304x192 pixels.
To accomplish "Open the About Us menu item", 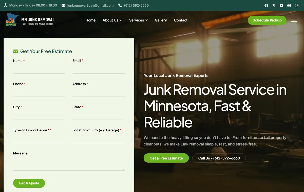I will click(110, 20).
